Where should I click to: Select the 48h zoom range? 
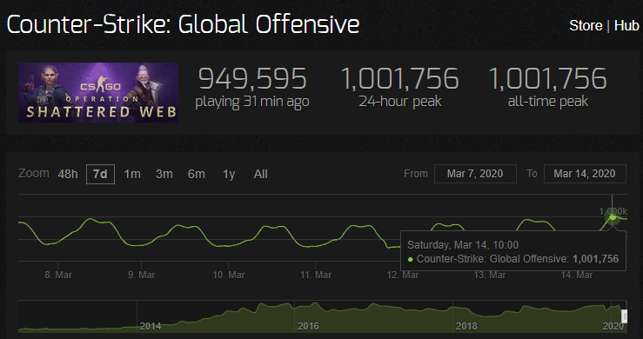[68, 174]
